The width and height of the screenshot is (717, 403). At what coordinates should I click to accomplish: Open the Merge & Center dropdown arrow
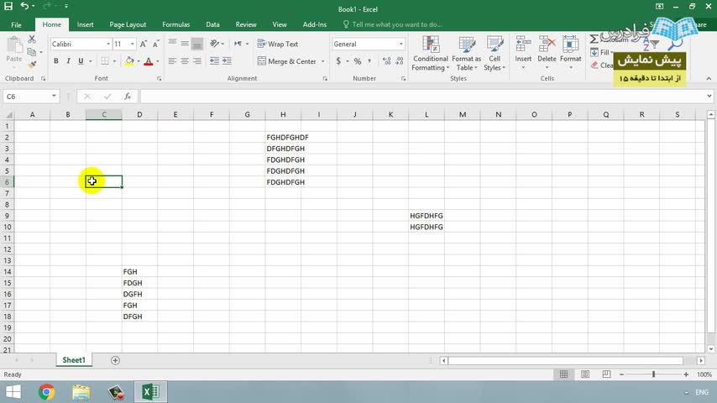[323, 61]
